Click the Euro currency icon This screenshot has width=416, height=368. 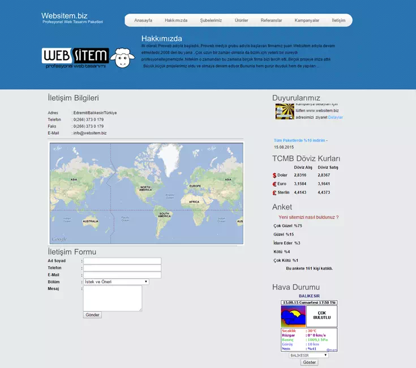pos(275,184)
